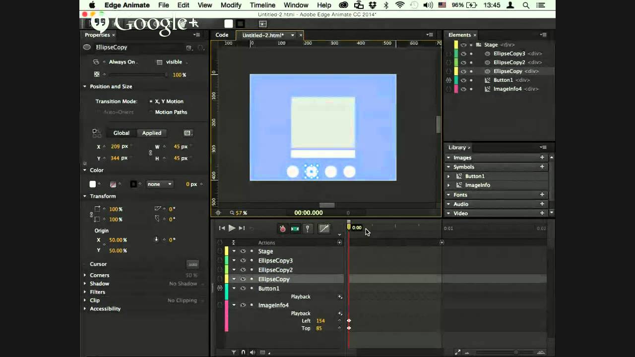Switch to the Code tab
This screenshot has height=357, width=635.
pyautogui.click(x=222, y=35)
